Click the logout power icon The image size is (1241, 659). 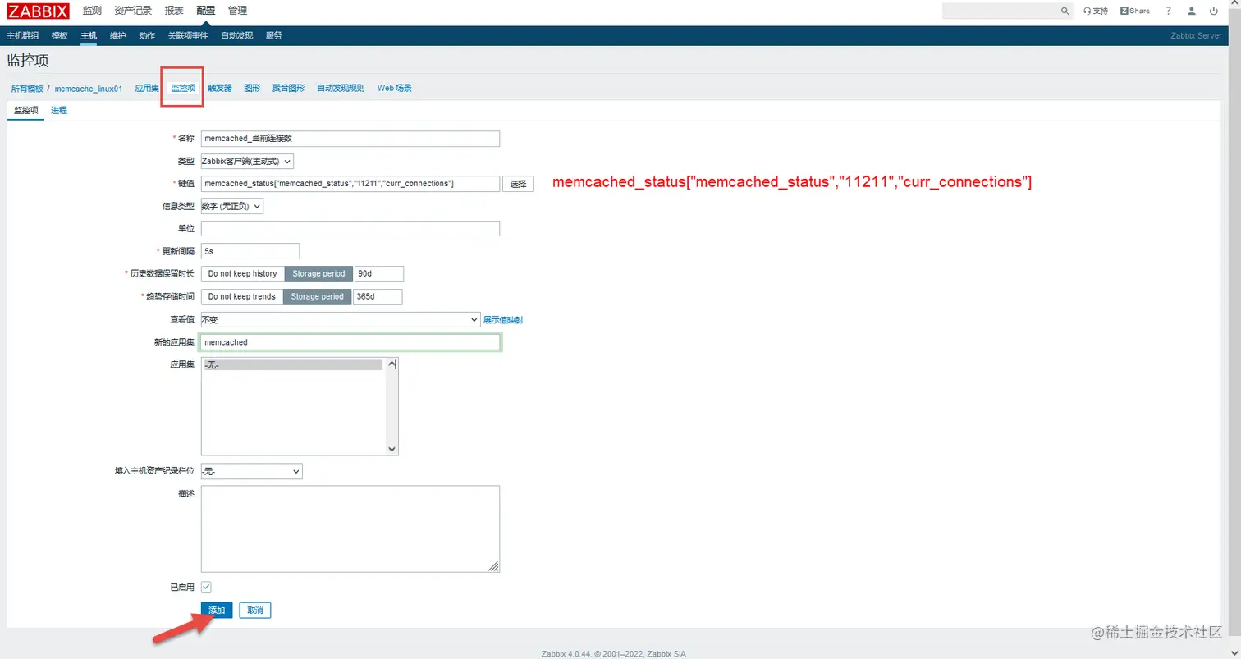(1214, 11)
